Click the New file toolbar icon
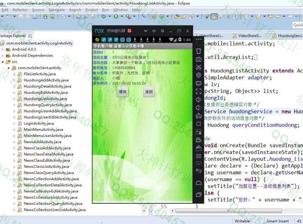Image resolution: width=303 pixels, height=224 pixels. [x=9, y=16]
